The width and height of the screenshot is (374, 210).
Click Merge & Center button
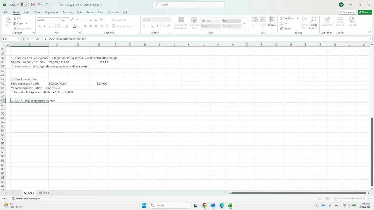coord(123,26)
